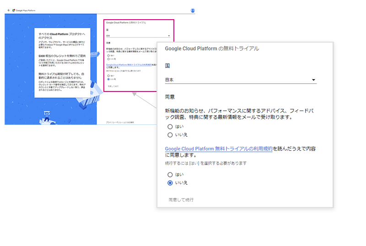Click 新機能のお知らせ paragraph in enlarged panel
The image size is (366, 246).
click(x=239, y=114)
